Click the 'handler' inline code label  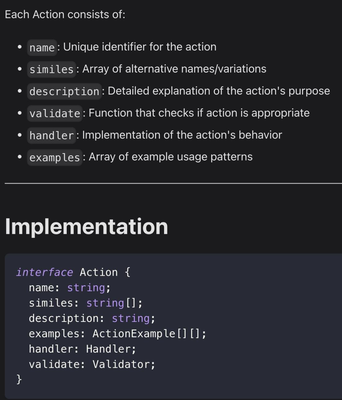click(51, 135)
